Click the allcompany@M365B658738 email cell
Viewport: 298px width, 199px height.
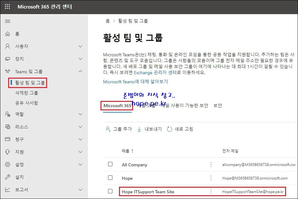point(259,165)
